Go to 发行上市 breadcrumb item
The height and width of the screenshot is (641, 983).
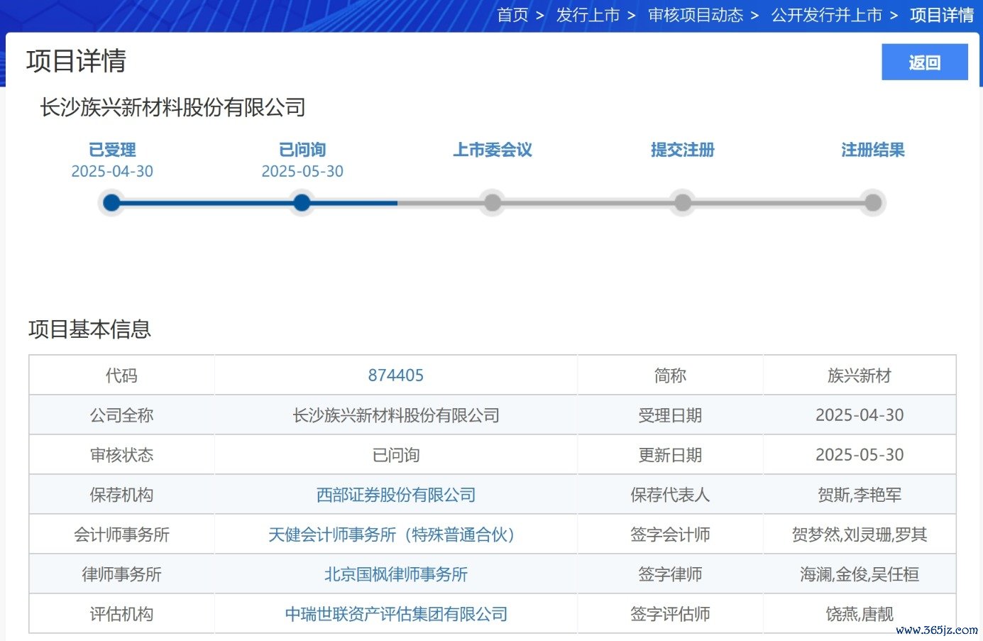coord(588,15)
